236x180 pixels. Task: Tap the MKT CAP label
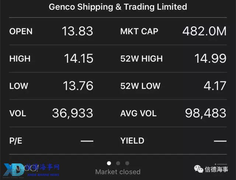[139, 31]
